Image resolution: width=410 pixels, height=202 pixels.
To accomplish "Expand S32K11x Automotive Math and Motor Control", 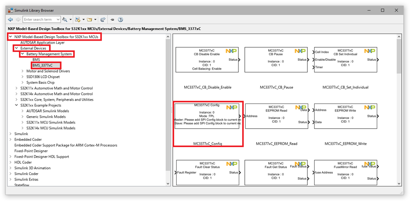I will (16, 88).
